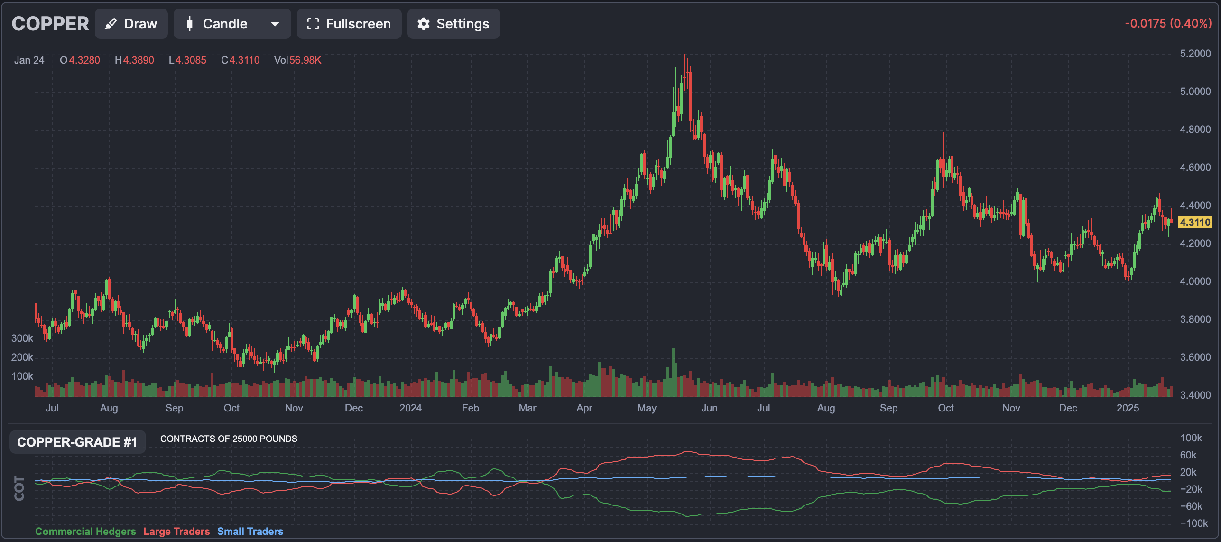Toggle the Commercial Hedgers legend line
This screenshot has width=1221, height=542.
pos(85,531)
